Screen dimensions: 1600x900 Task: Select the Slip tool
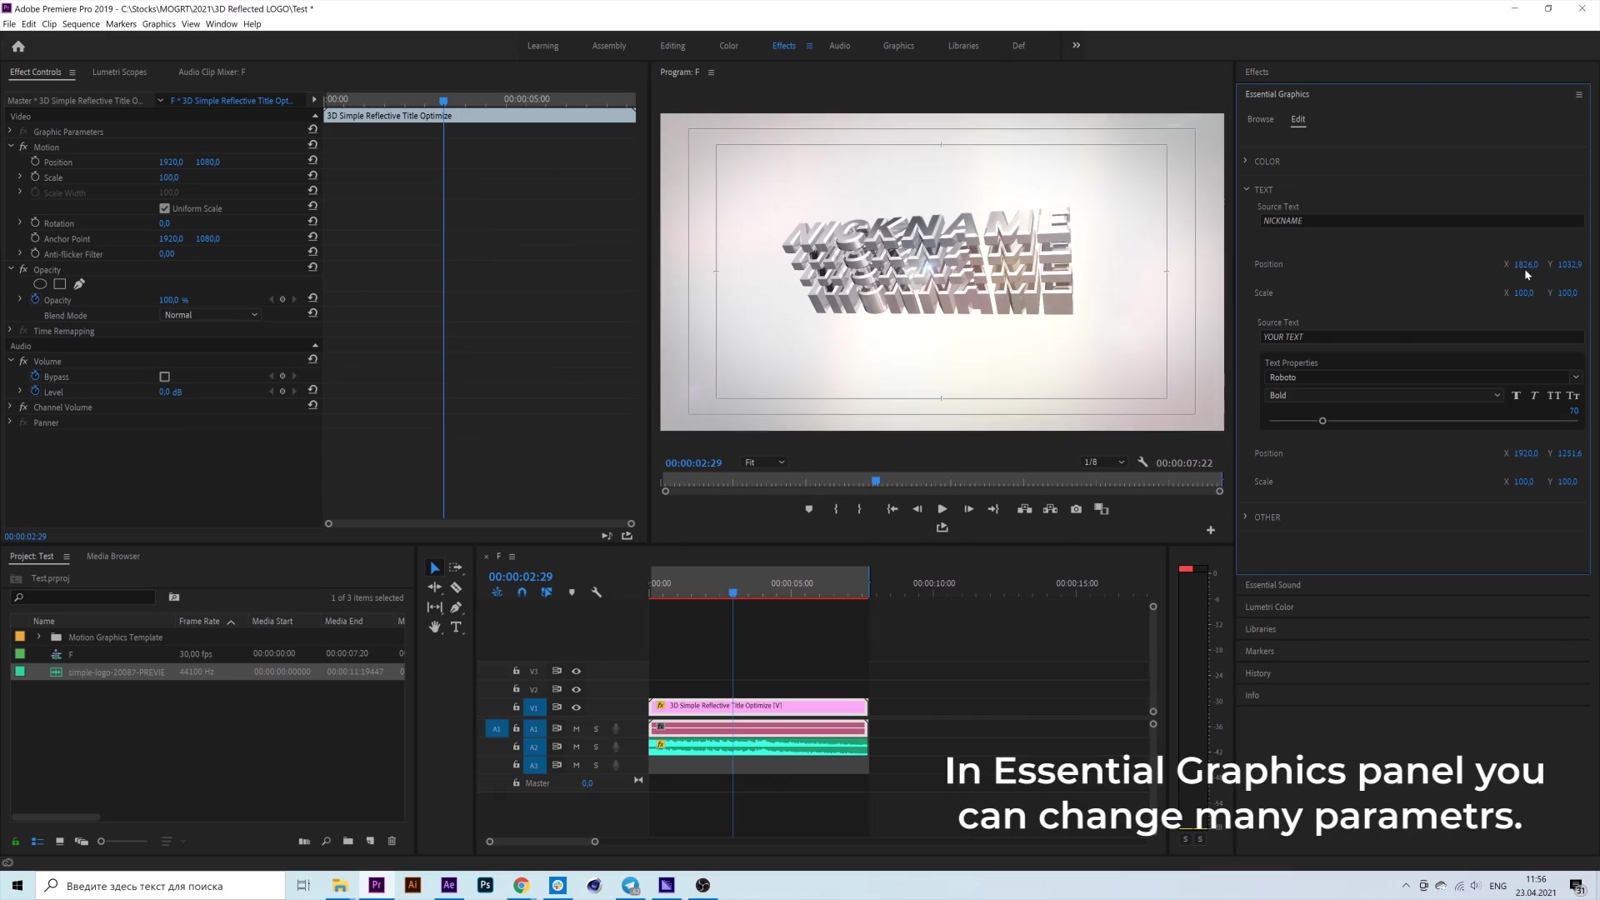coord(434,607)
